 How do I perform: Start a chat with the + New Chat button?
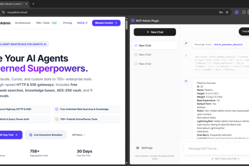[155, 32]
